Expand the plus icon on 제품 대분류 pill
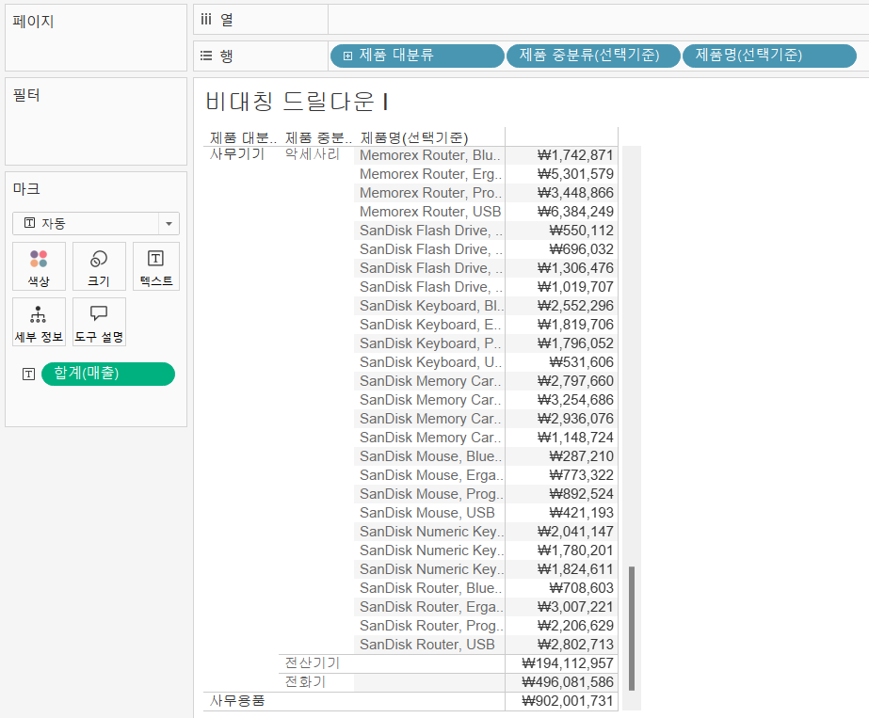 [347, 56]
